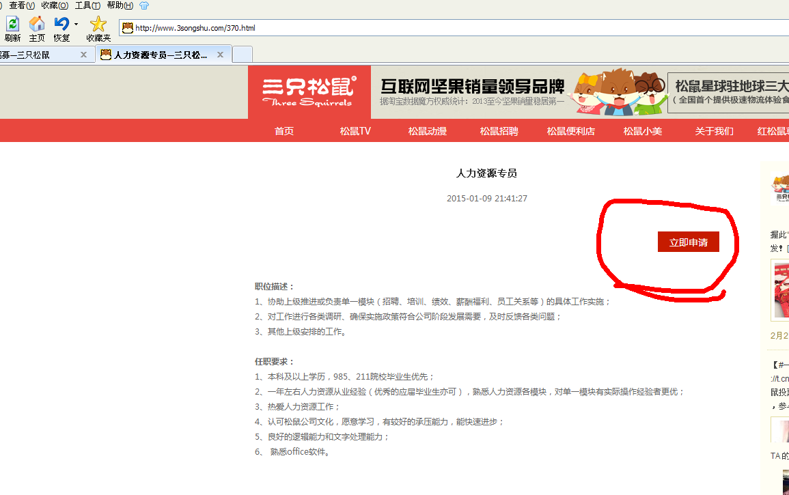Open 松鼠动漫 navigation link
Viewport: 789px width, 495px height.
pyautogui.click(x=427, y=131)
